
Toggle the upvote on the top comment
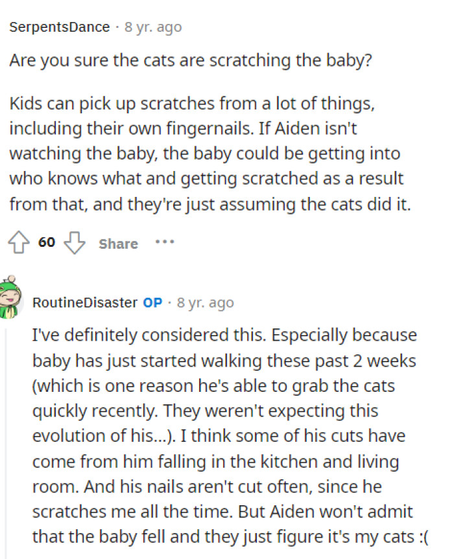click(x=19, y=243)
